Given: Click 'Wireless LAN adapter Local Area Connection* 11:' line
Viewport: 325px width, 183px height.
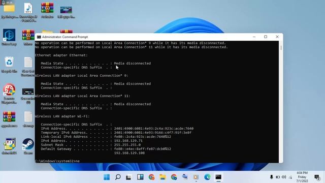Looking at the screenshot, I should click(82, 96).
